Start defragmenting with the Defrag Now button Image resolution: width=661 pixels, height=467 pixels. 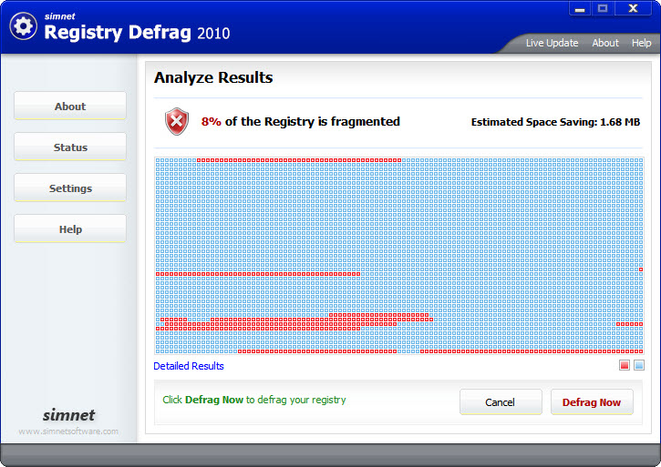591,402
